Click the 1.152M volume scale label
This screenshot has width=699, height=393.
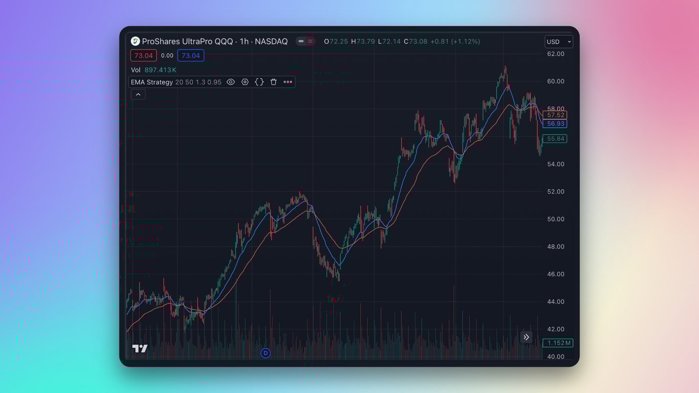point(558,343)
